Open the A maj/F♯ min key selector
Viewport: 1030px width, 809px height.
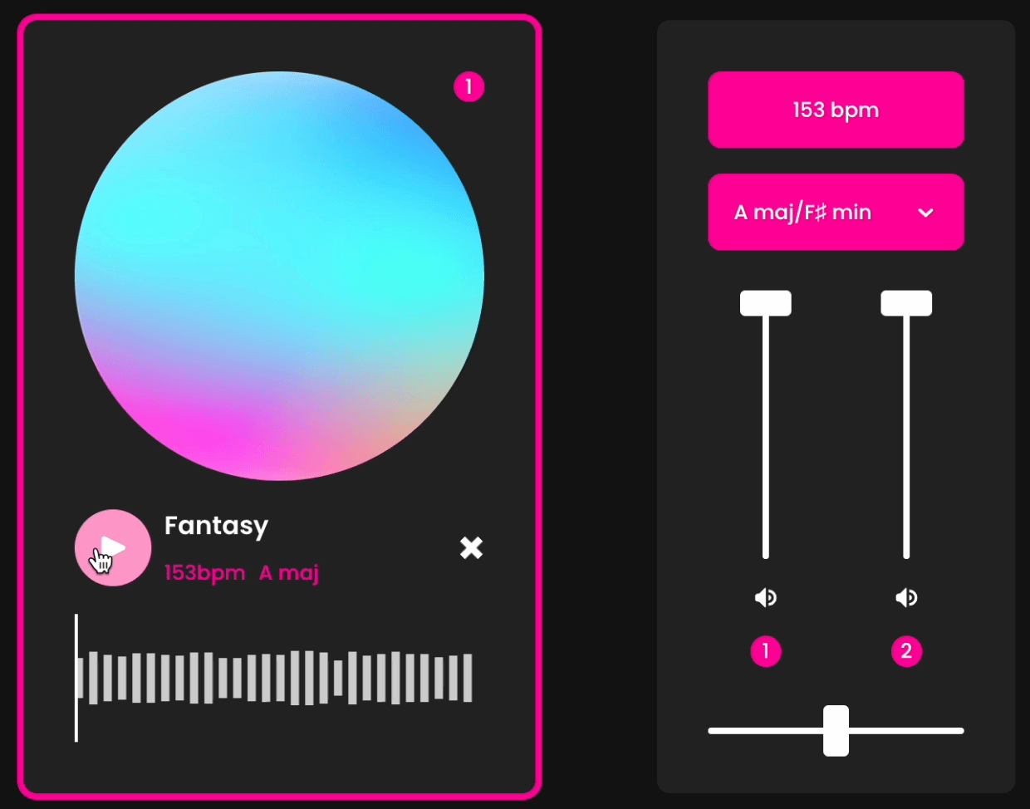click(x=836, y=212)
